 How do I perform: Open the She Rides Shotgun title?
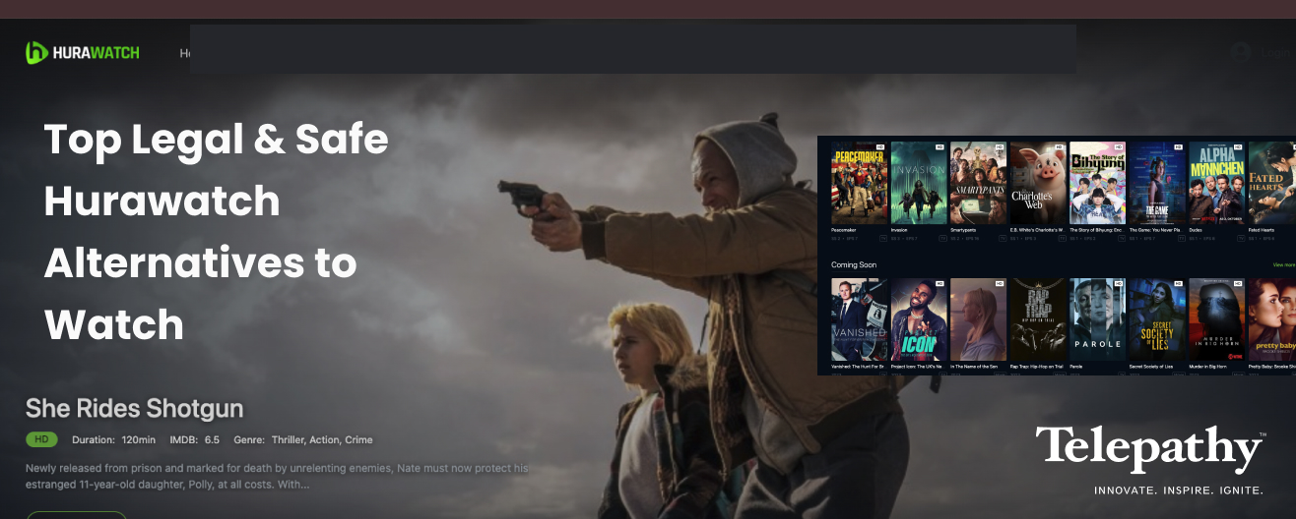click(x=134, y=408)
